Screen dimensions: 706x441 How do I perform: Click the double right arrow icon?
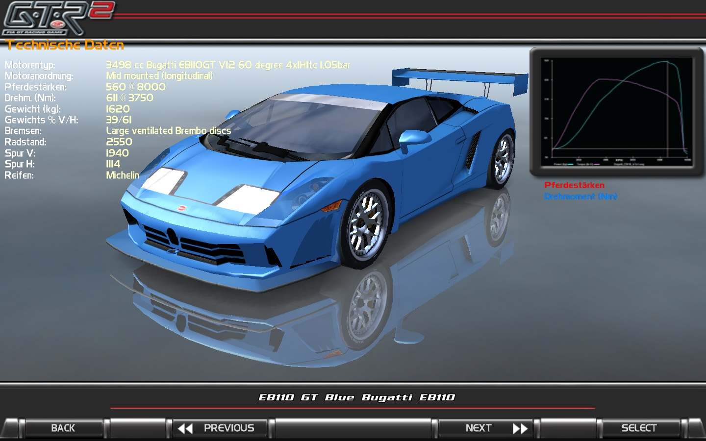tap(520, 429)
